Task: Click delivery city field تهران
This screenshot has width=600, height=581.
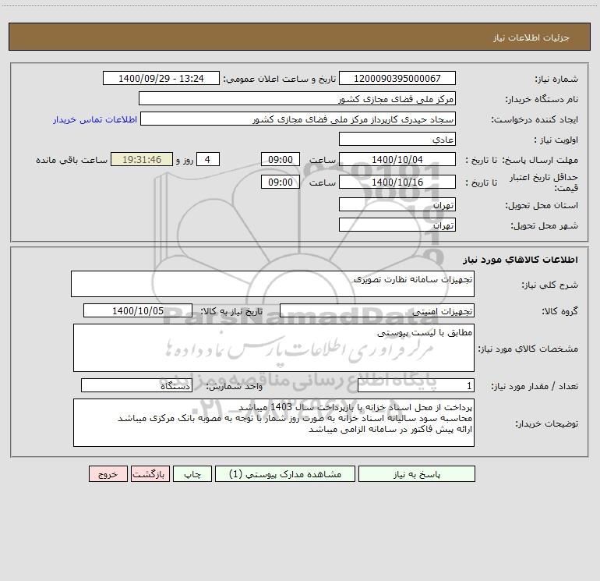Action: 397,225
